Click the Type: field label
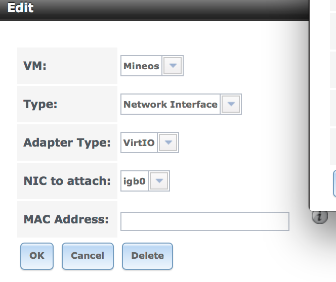 click(x=40, y=105)
